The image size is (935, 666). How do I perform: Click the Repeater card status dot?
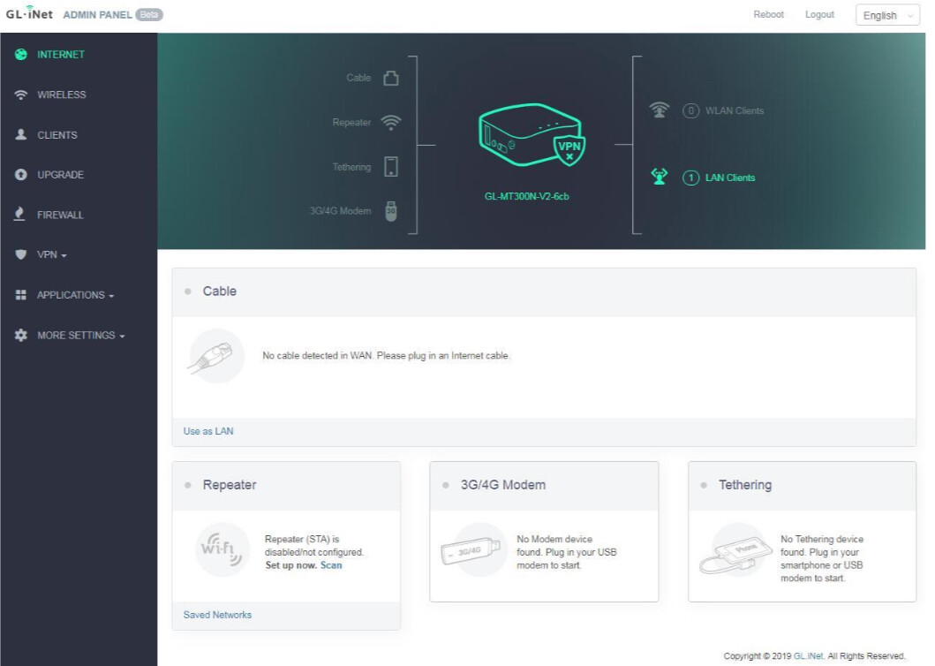point(188,485)
